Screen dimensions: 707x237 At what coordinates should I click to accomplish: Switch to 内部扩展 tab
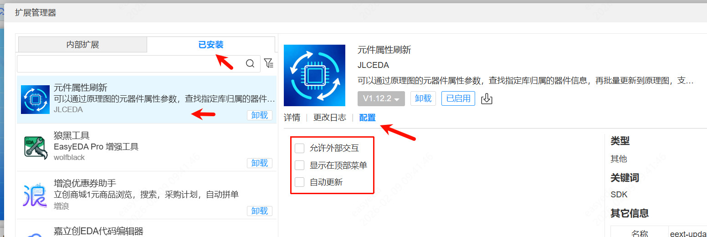(x=82, y=45)
